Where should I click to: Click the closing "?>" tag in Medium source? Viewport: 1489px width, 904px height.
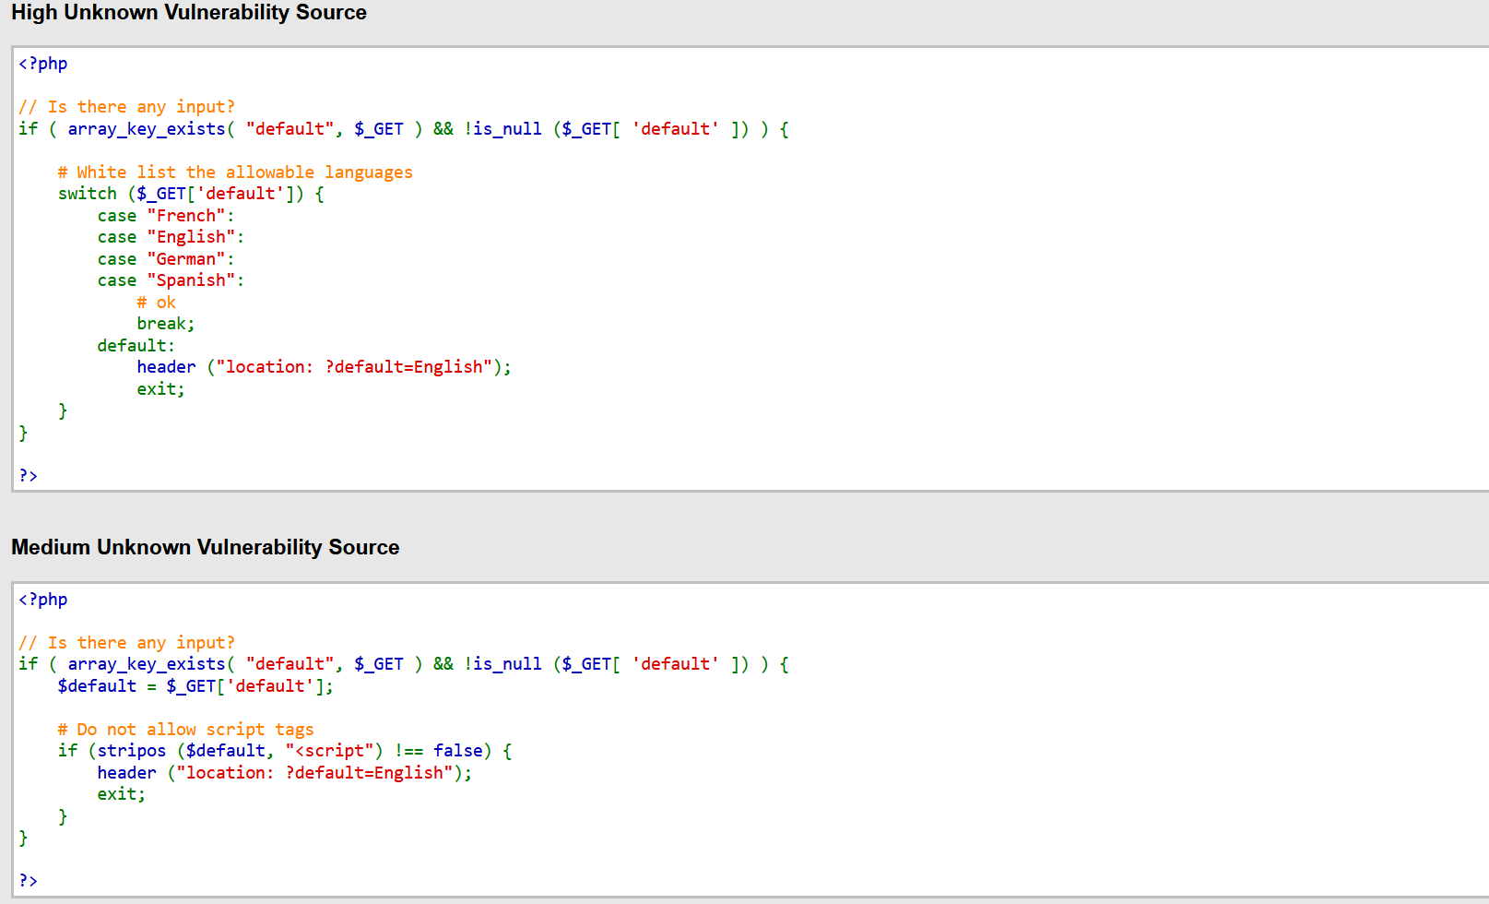point(29,881)
